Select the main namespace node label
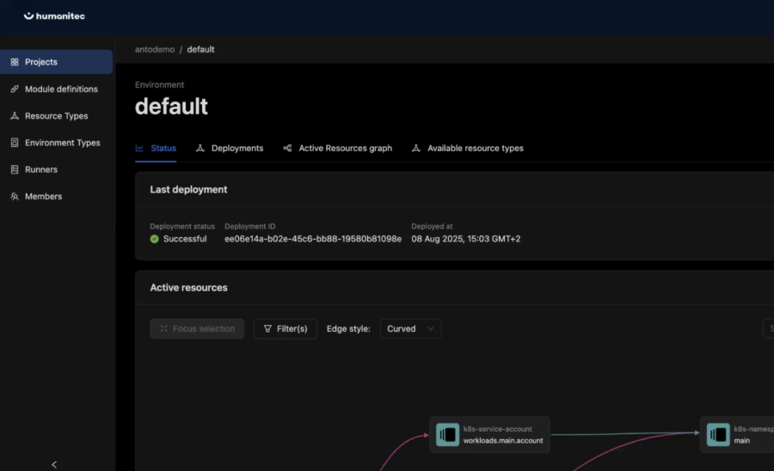The image size is (774, 471). pos(741,440)
